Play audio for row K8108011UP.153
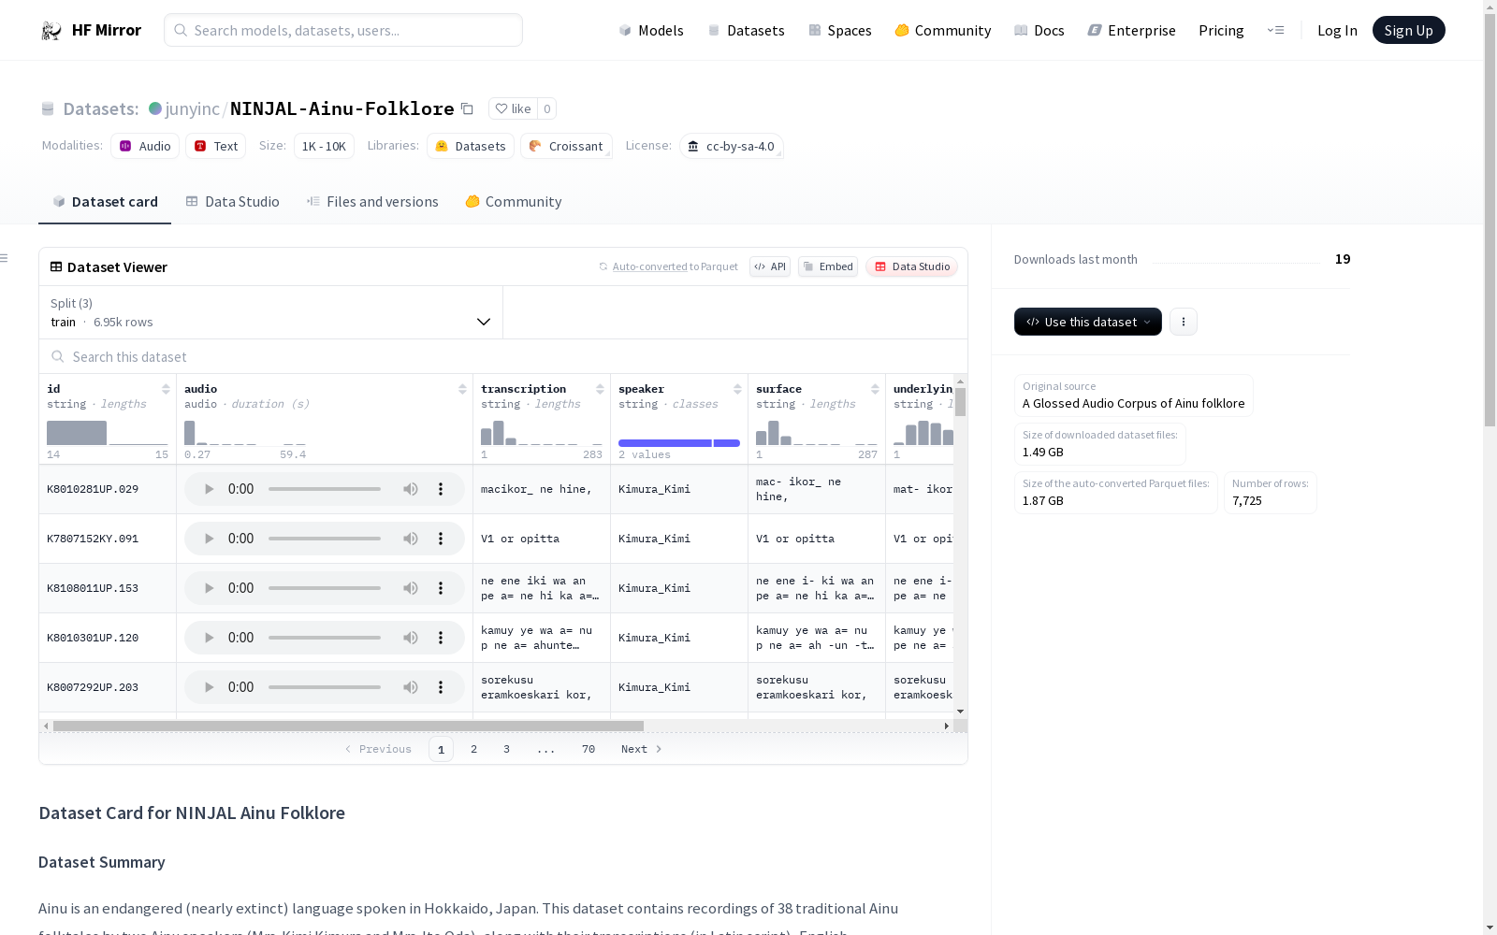 [x=209, y=588]
